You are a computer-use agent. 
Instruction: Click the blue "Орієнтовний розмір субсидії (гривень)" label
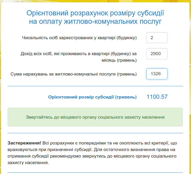(92, 97)
